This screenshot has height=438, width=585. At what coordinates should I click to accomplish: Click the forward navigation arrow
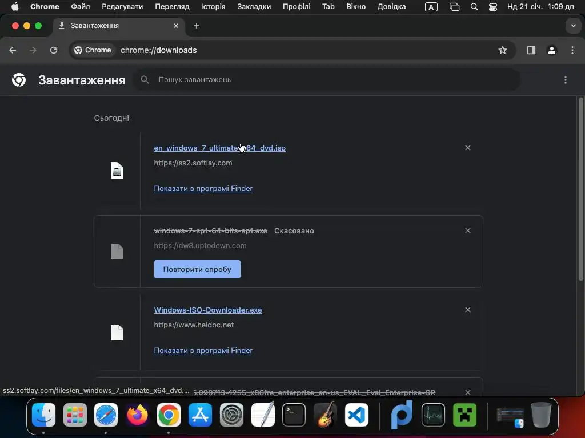[x=33, y=50]
